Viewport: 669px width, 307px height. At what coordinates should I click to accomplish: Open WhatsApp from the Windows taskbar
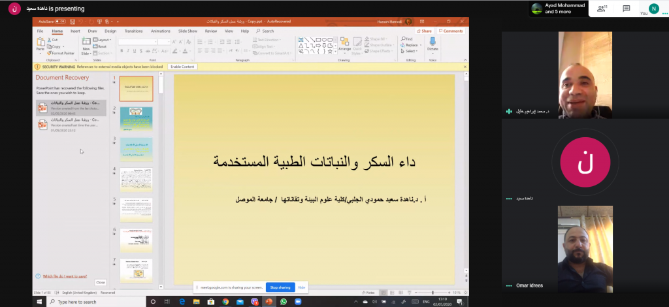283,302
